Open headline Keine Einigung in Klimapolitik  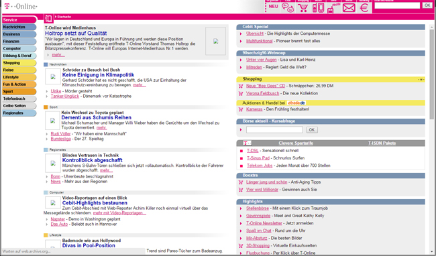click(98, 75)
